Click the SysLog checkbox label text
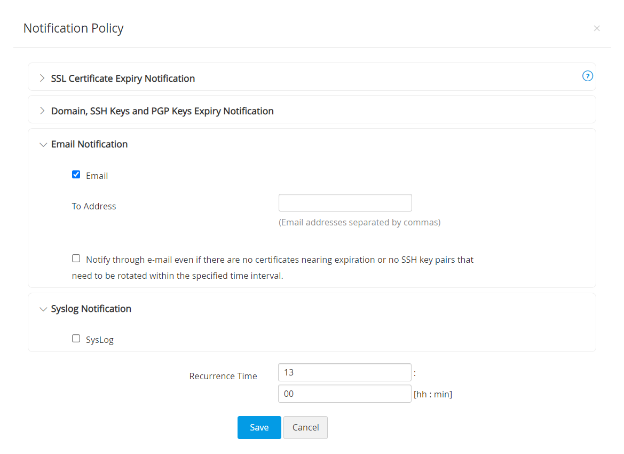This screenshot has height=454, width=624. pyautogui.click(x=100, y=340)
